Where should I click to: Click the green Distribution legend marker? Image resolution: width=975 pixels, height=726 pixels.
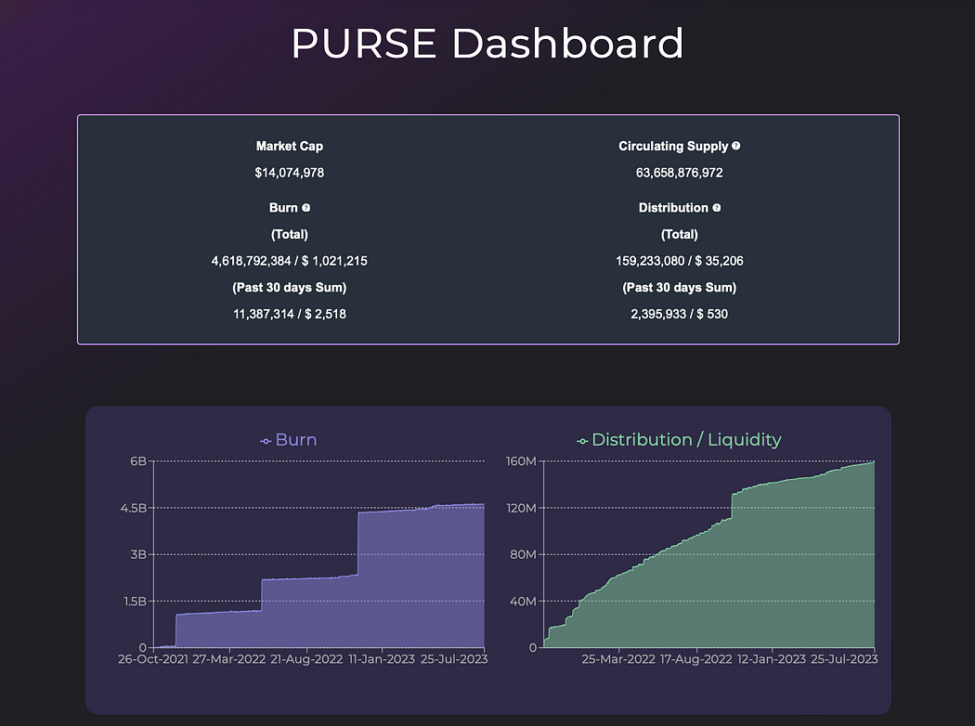coord(582,441)
